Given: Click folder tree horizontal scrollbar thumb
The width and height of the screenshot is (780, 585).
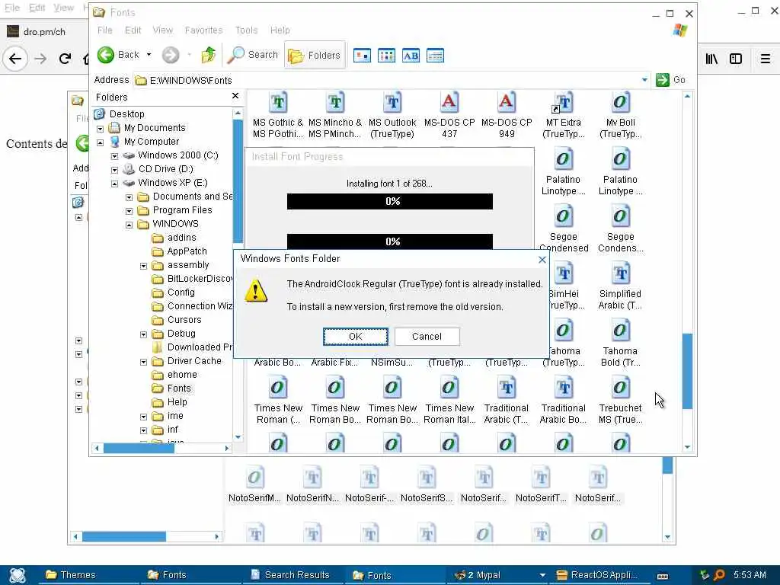Looking at the screenshot, I should 139,448.
